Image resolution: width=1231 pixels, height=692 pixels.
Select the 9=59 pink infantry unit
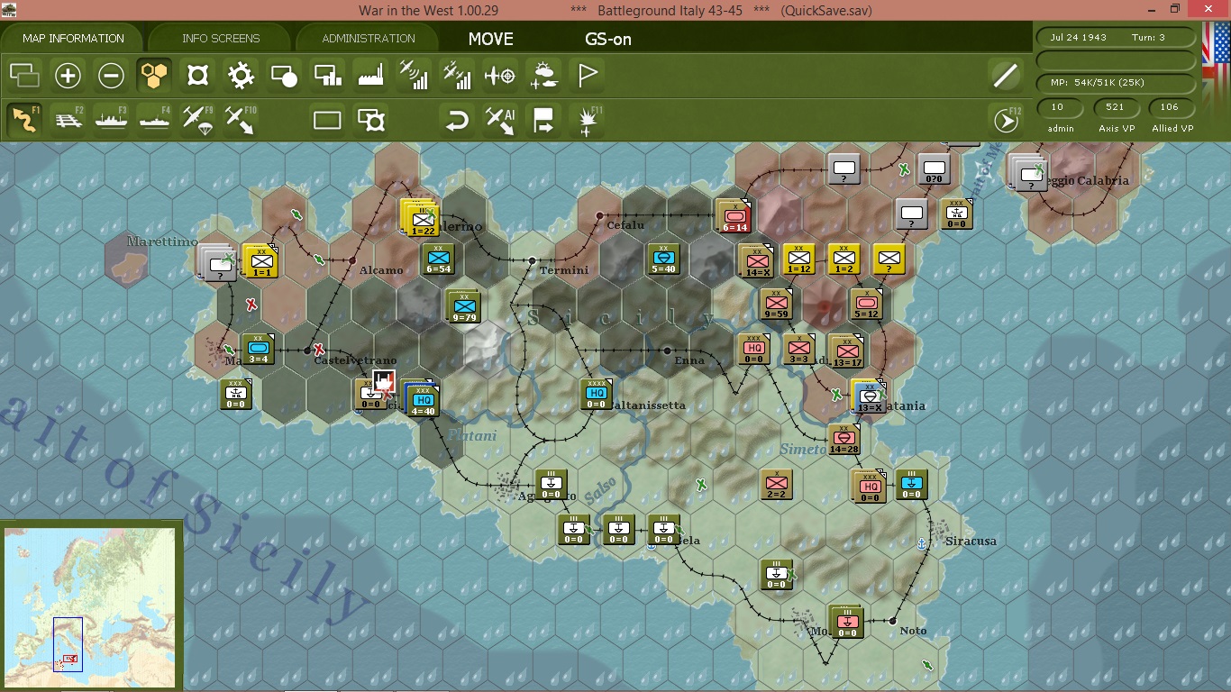[x=777, y=305]
